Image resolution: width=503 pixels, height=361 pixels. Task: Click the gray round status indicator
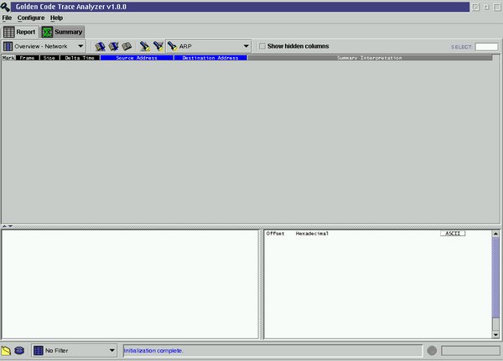click(432, 350)
